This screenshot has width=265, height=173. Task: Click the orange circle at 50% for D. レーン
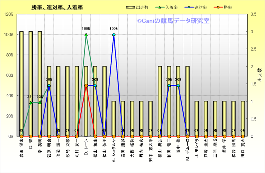tap(86, 85)
